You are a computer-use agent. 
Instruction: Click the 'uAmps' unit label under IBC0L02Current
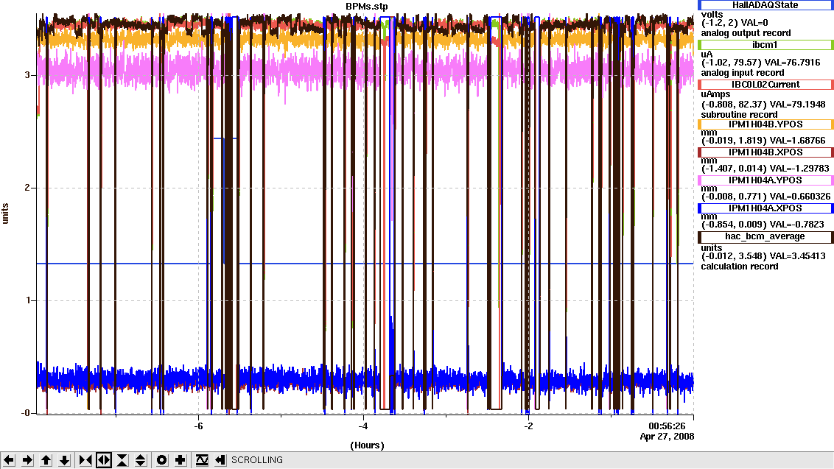(715, 94)
